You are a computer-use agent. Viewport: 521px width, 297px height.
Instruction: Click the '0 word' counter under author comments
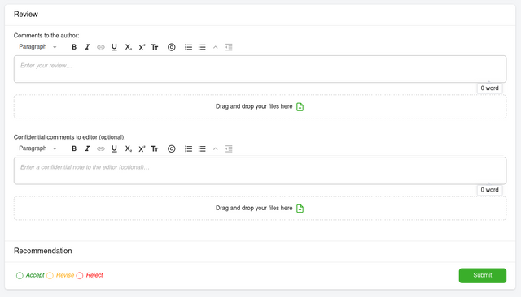coord(490,88)
